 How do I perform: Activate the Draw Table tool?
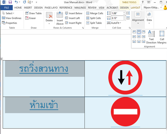point(33,13)
